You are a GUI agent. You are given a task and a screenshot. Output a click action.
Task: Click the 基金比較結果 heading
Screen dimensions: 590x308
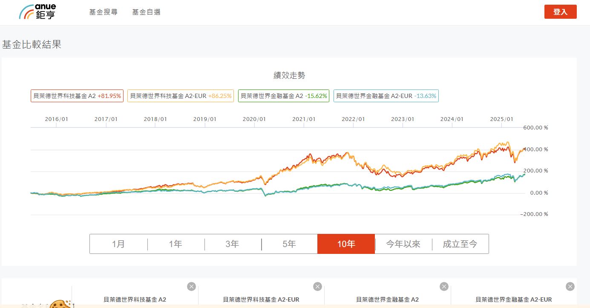point(32,45)
